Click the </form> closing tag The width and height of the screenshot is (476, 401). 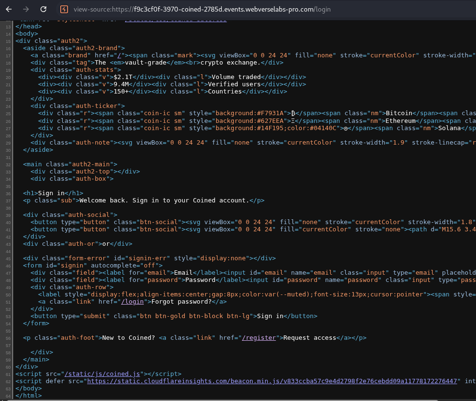36,323
